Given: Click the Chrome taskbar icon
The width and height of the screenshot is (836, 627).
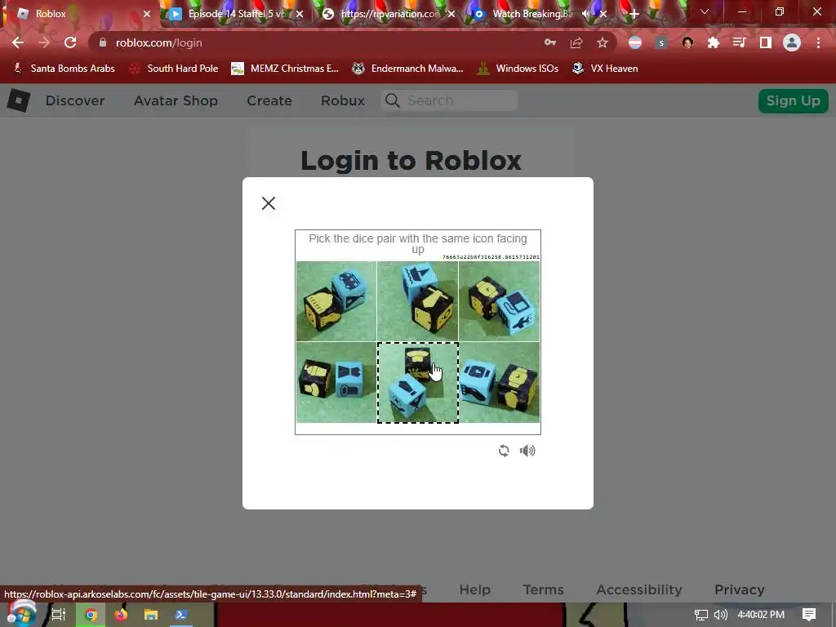Looking at the screenshot, I should point(91,615).
